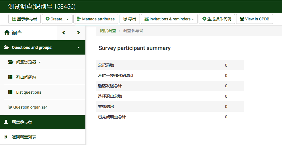The image size is (282, 145).
Task: Click the people icon on View in CPDB
Action: point(242,19)
